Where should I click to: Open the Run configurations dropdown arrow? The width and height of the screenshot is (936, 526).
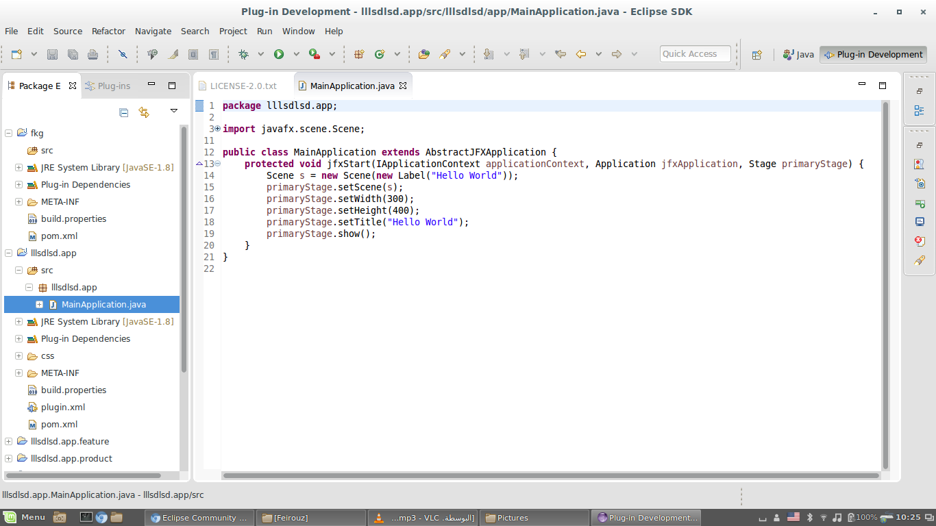click(x=297, y=54)
